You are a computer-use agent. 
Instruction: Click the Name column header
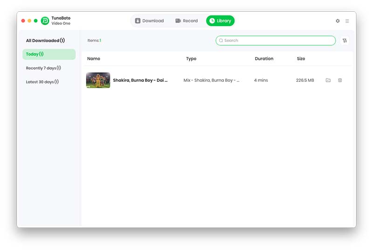[x=94, y=58]
